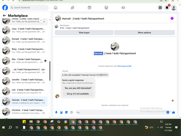Click Hannah's chat header avatar
Image resolution: width=181 pixels, height=136 pixels.
58,18
